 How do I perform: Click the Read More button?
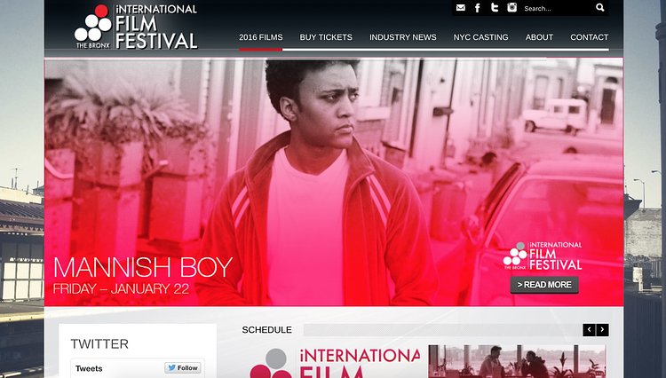pos(544,285)
